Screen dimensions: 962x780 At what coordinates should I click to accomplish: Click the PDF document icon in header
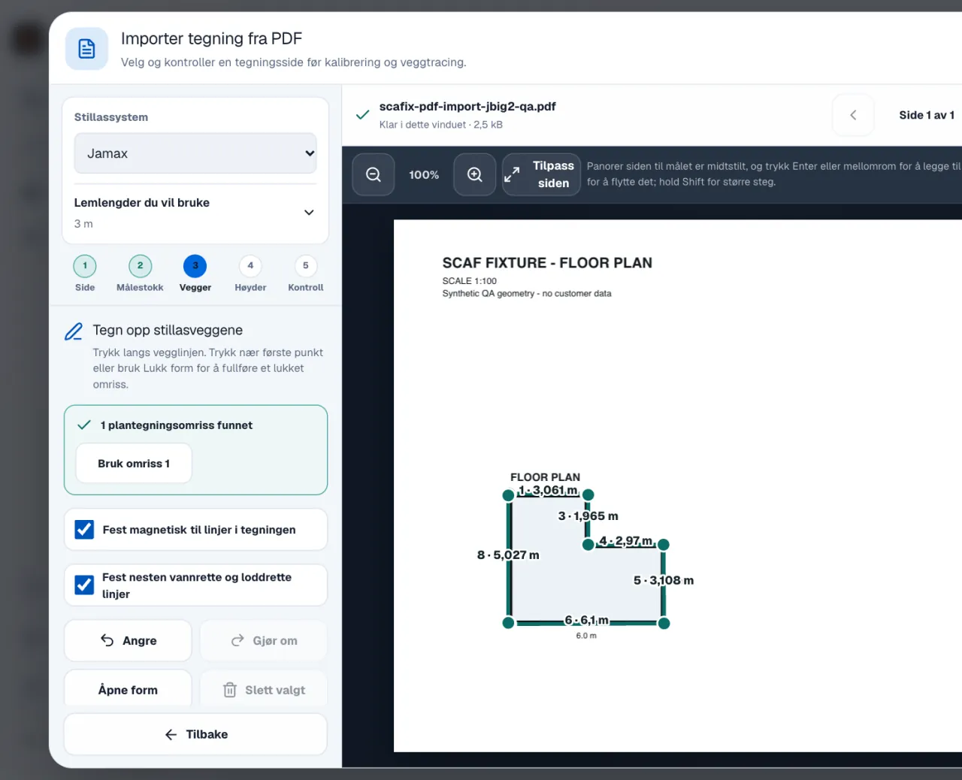[87, 49]
